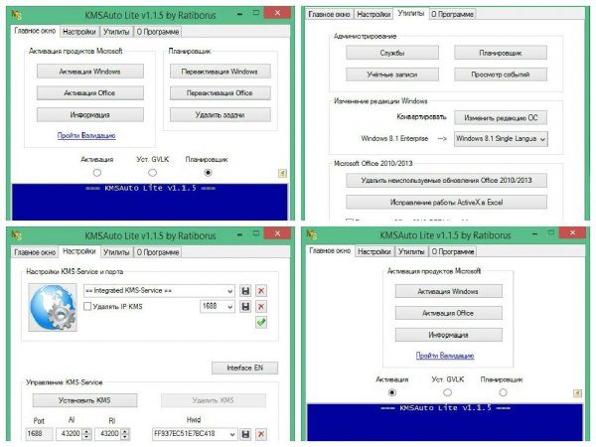596x447 pixels.
Task: Increase the RI 43200 spinner value
Action: point(125,431)
